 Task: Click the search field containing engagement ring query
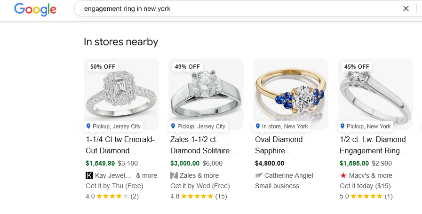pos(235,8)
